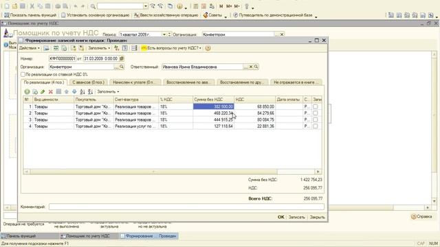The width and height of the screenshot is (440, 247).
Task: Switch to the С авансов (0 поз.) tab
Action: [x=88, y=82]
